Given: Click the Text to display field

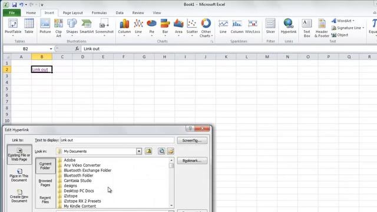Looking at the screenshot, I should (117, 140).
